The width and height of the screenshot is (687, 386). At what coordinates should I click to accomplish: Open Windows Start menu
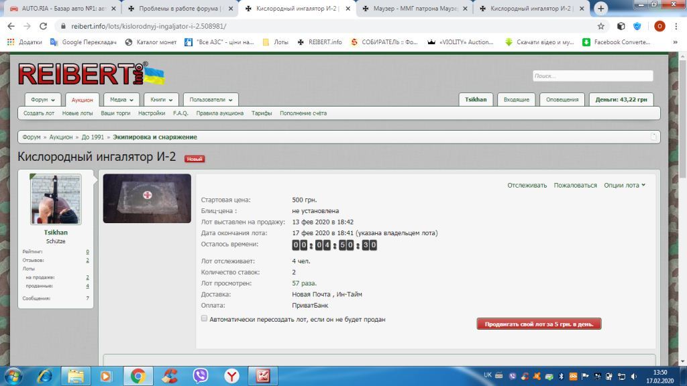(13, 376)
